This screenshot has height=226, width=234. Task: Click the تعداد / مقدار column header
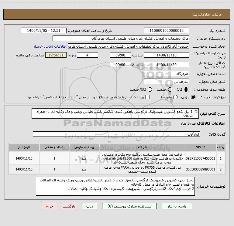tap(54, 147)
